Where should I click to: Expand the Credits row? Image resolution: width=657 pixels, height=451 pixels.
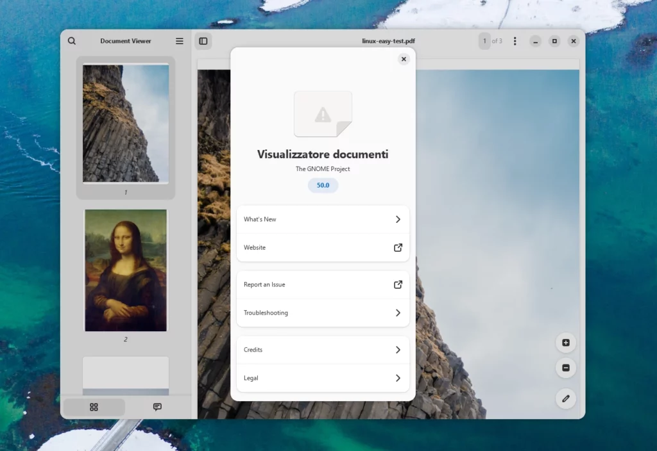click(323, 350)
